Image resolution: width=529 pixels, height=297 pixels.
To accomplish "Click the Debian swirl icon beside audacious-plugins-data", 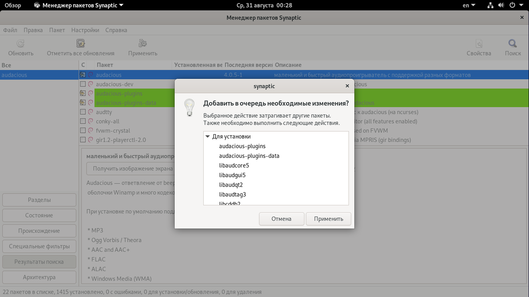I will coord(91,103).
